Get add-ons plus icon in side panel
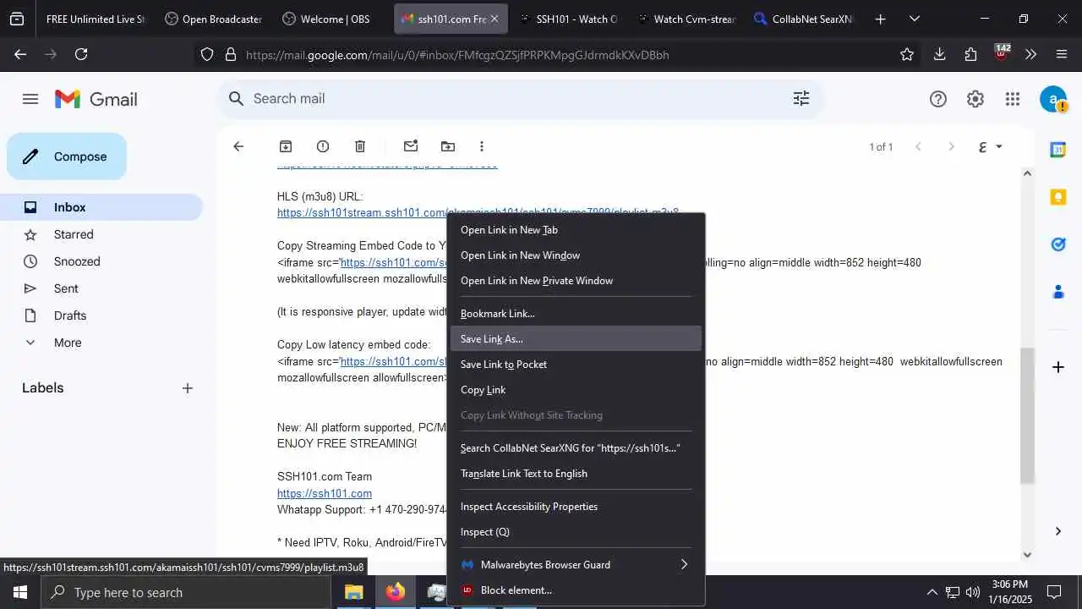1082x609 pixels. coord(1057,367)
